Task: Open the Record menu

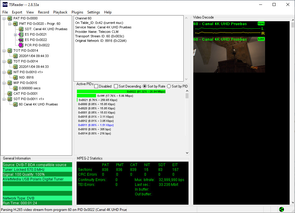Action: tap(43, 12)
